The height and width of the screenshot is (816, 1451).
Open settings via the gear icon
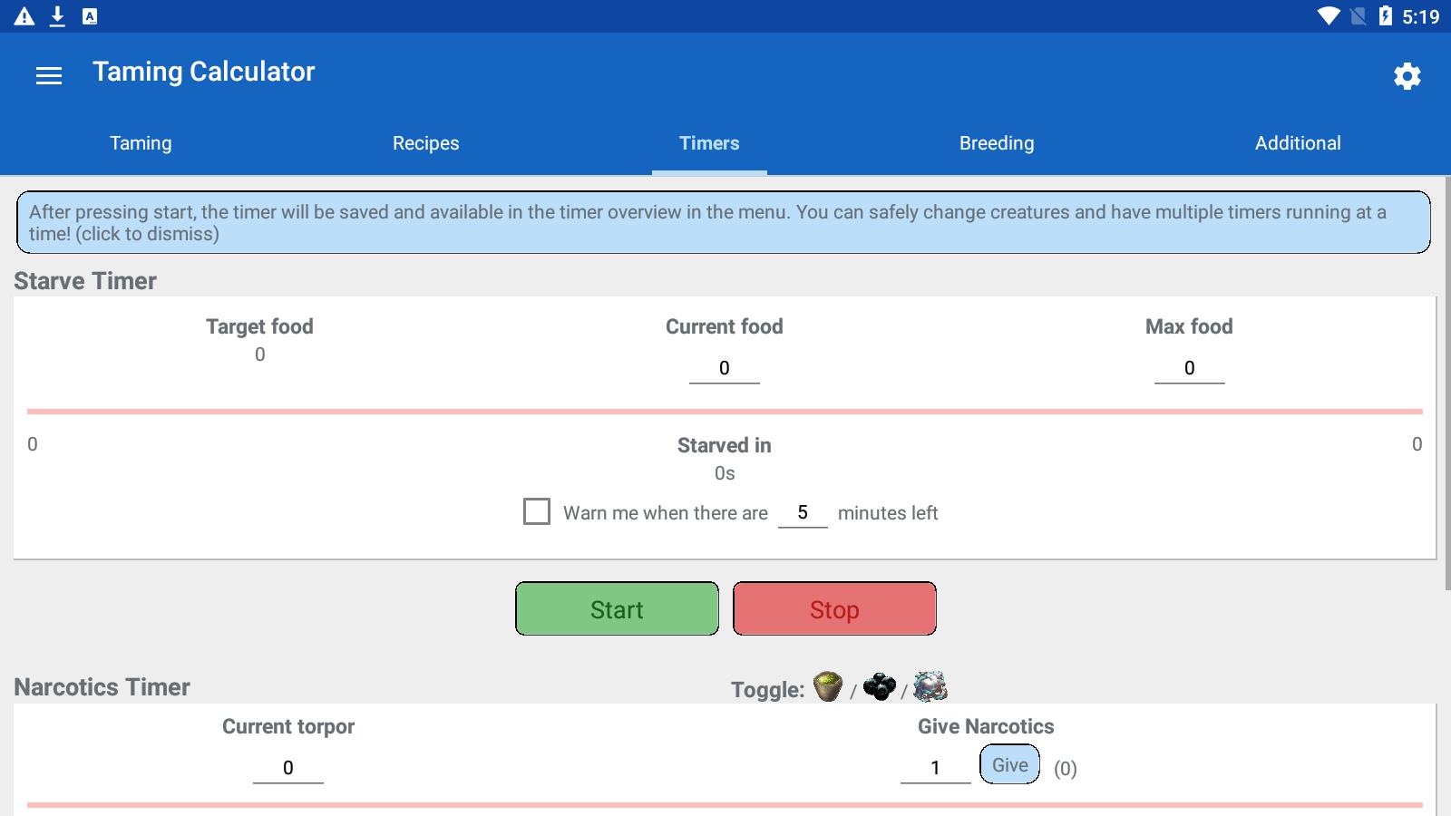[x=1407, y=76]
